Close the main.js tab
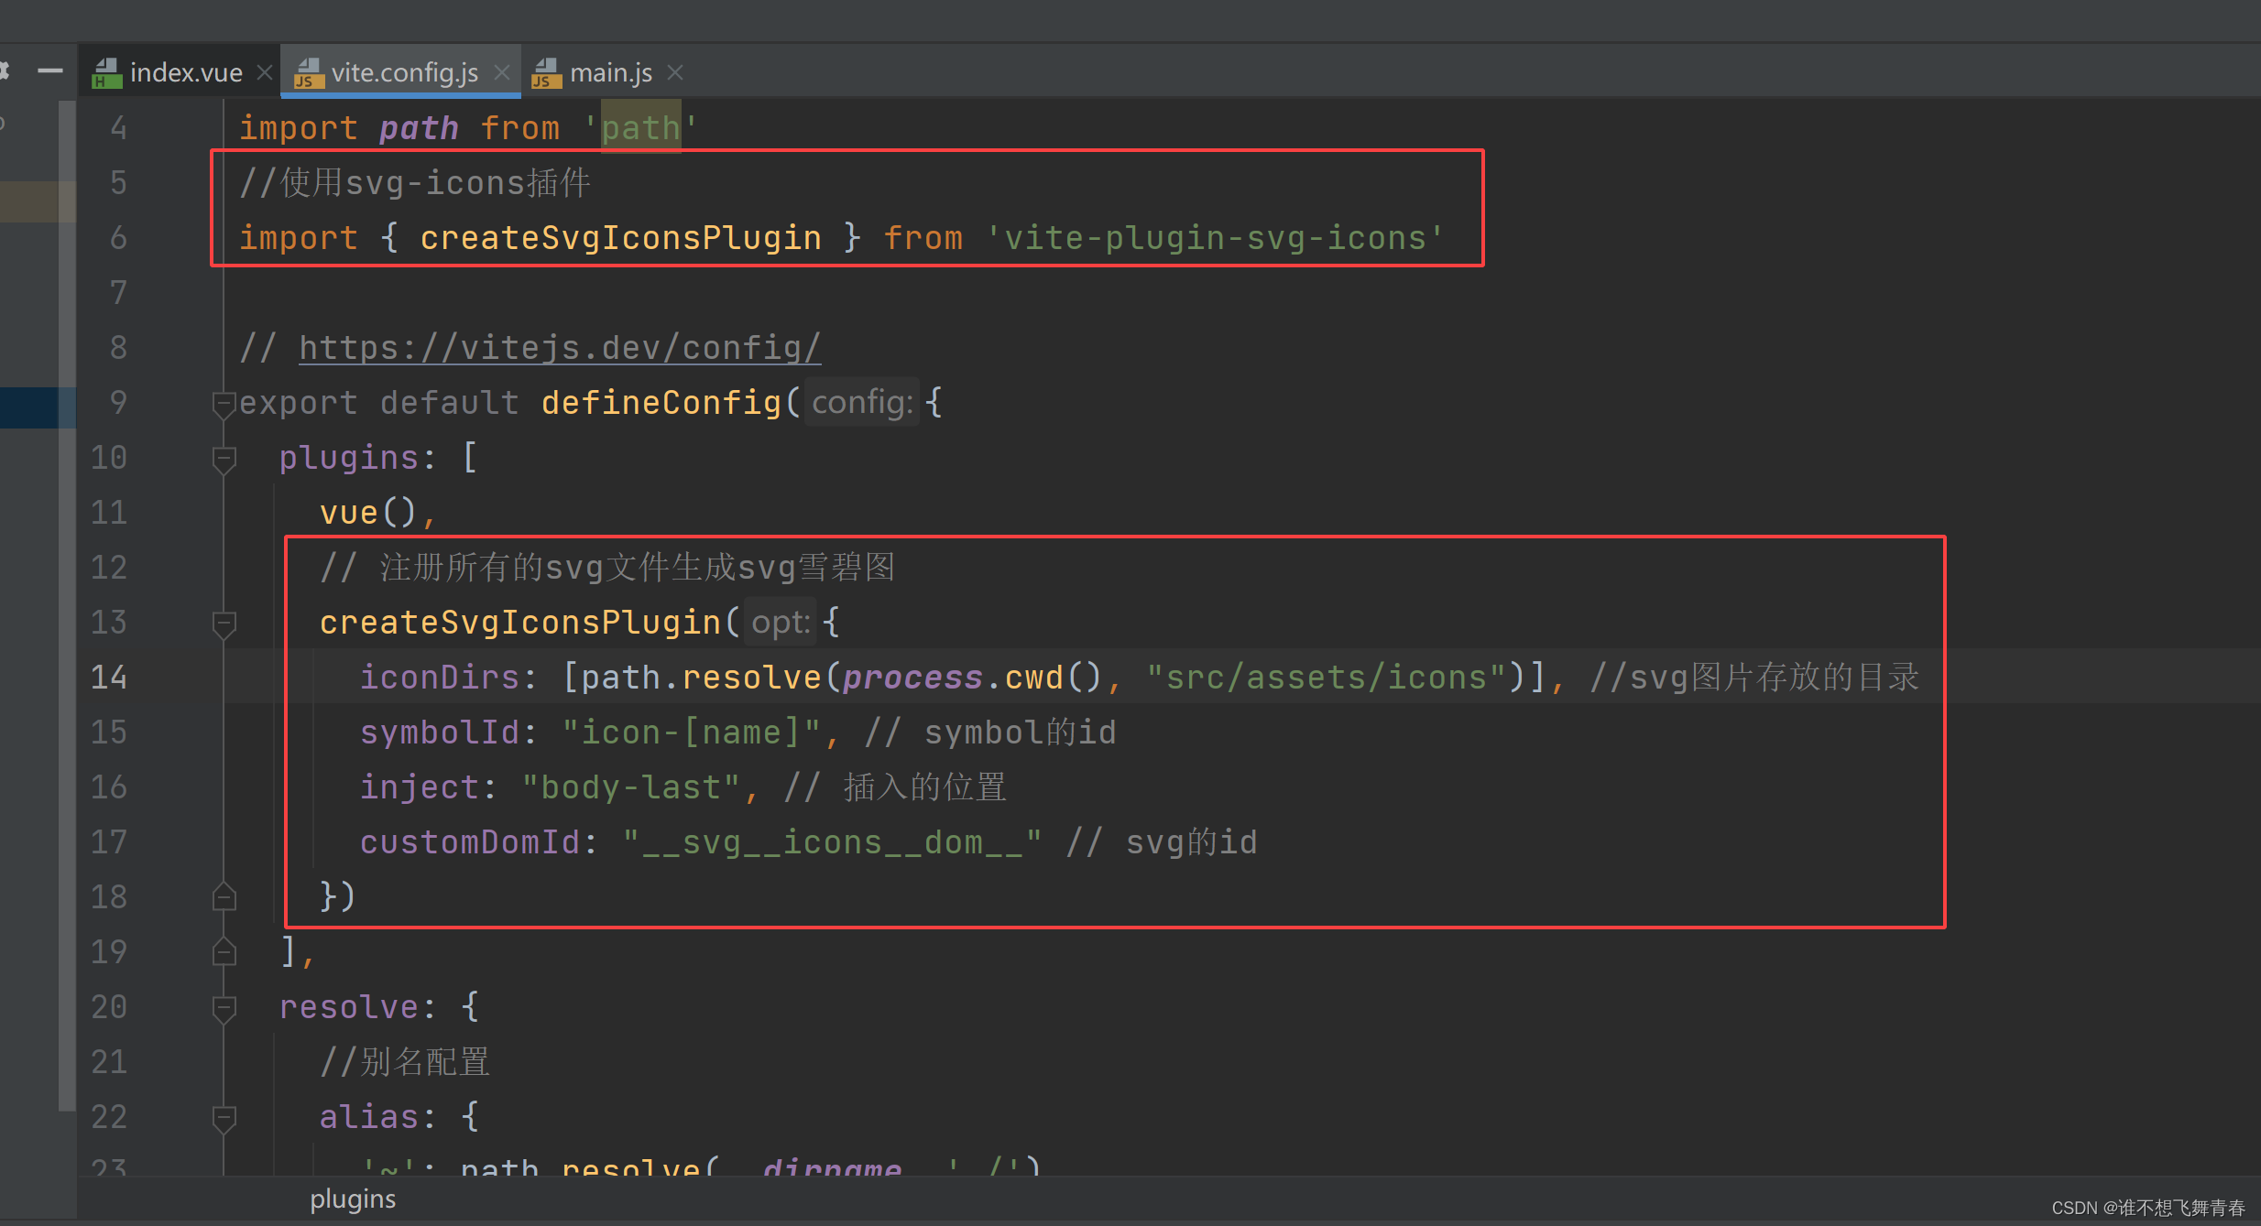Image resolution: width=2261 pixels, height=1226 pixels. coord(675,72)
